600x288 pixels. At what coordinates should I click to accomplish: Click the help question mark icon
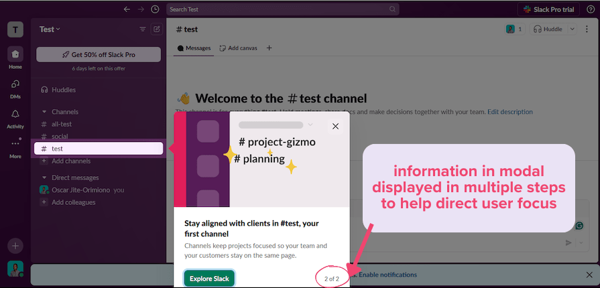(x=591, y=9)
